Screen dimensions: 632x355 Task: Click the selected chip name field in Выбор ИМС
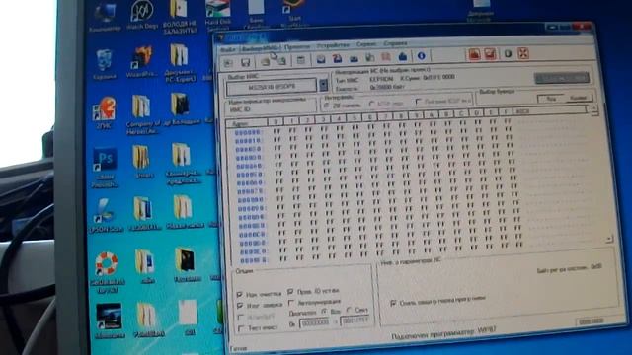coord(272,87)
